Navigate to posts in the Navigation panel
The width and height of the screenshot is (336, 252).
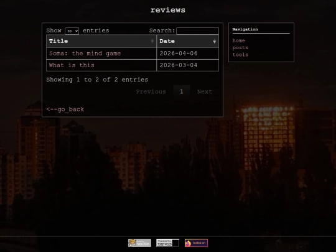[240, 47]
